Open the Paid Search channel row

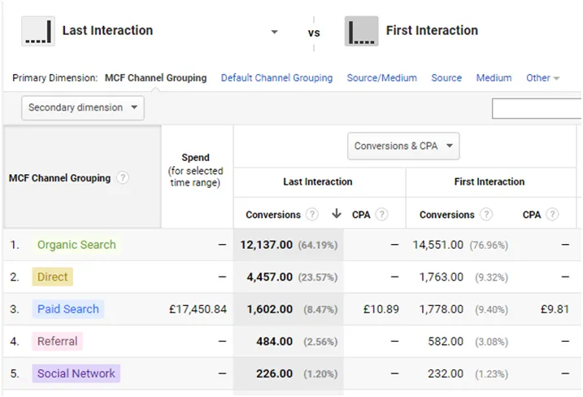coord(68,309)
